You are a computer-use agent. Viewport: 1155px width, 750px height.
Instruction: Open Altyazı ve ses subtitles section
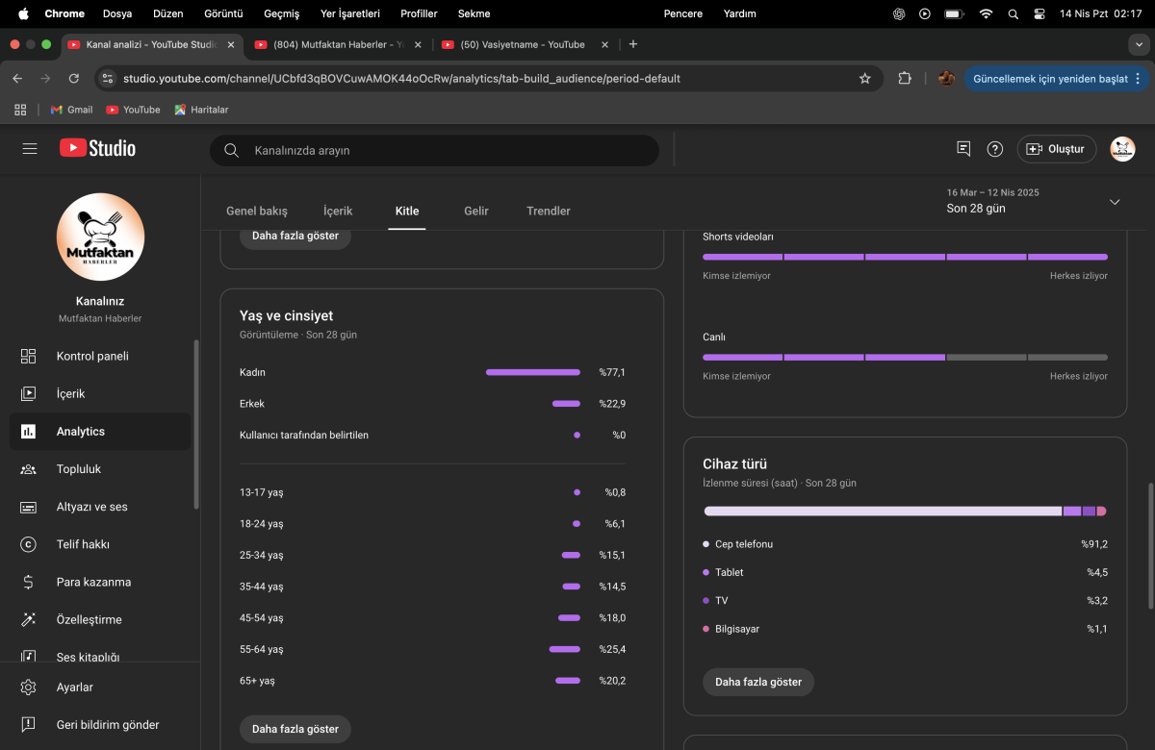pyautogui.click(x=100, y=507)
